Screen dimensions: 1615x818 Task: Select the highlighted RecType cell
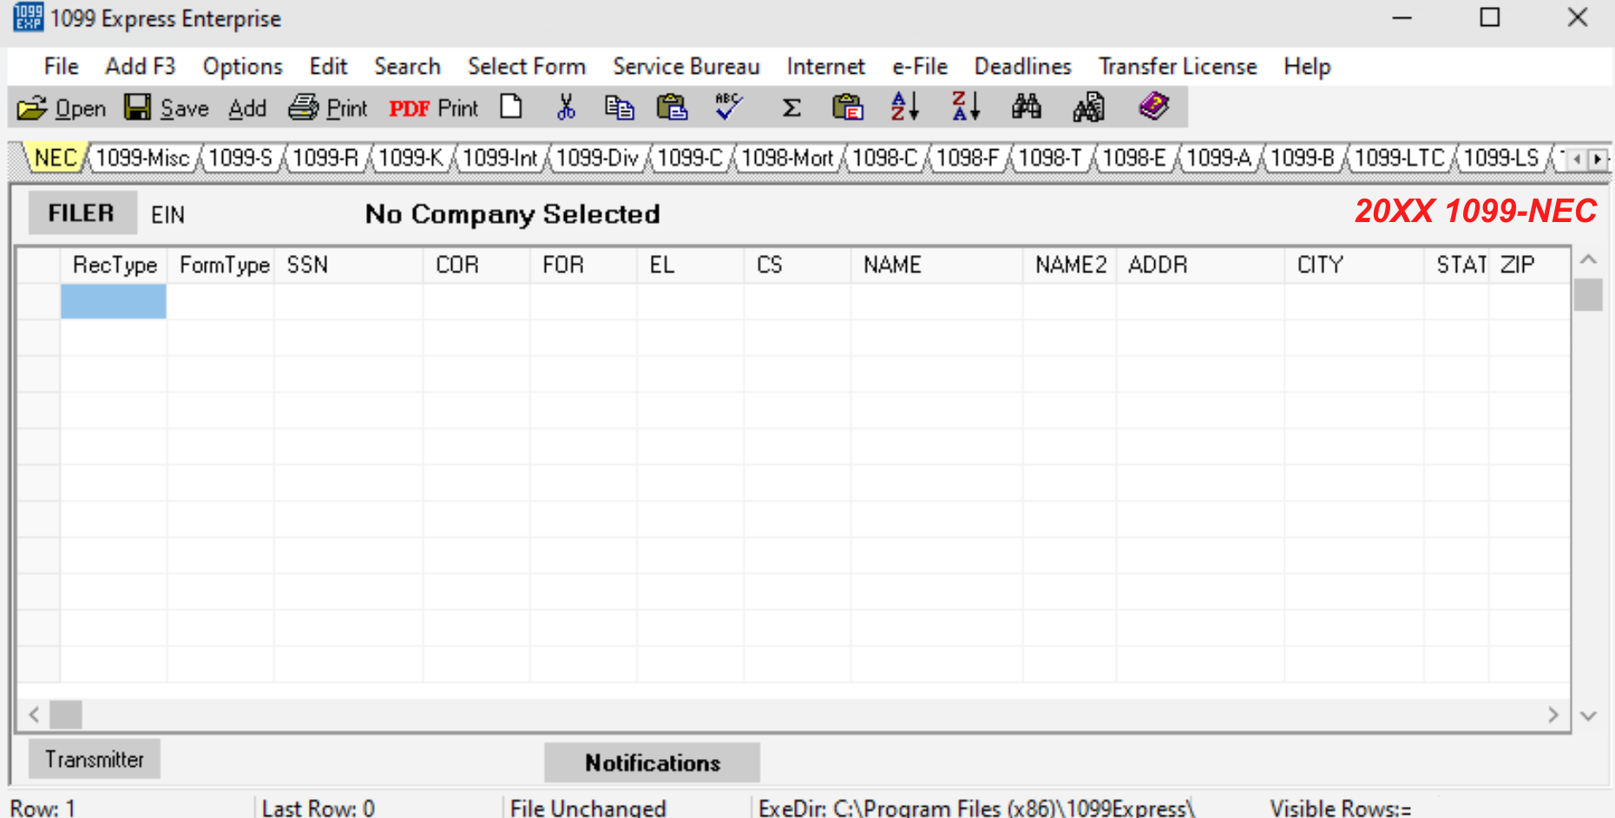click(114, 301)
